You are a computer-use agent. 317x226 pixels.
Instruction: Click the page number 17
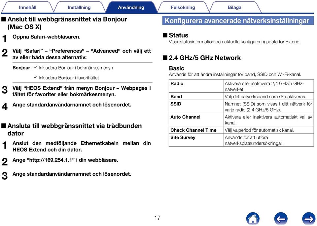tap(157, 218)
